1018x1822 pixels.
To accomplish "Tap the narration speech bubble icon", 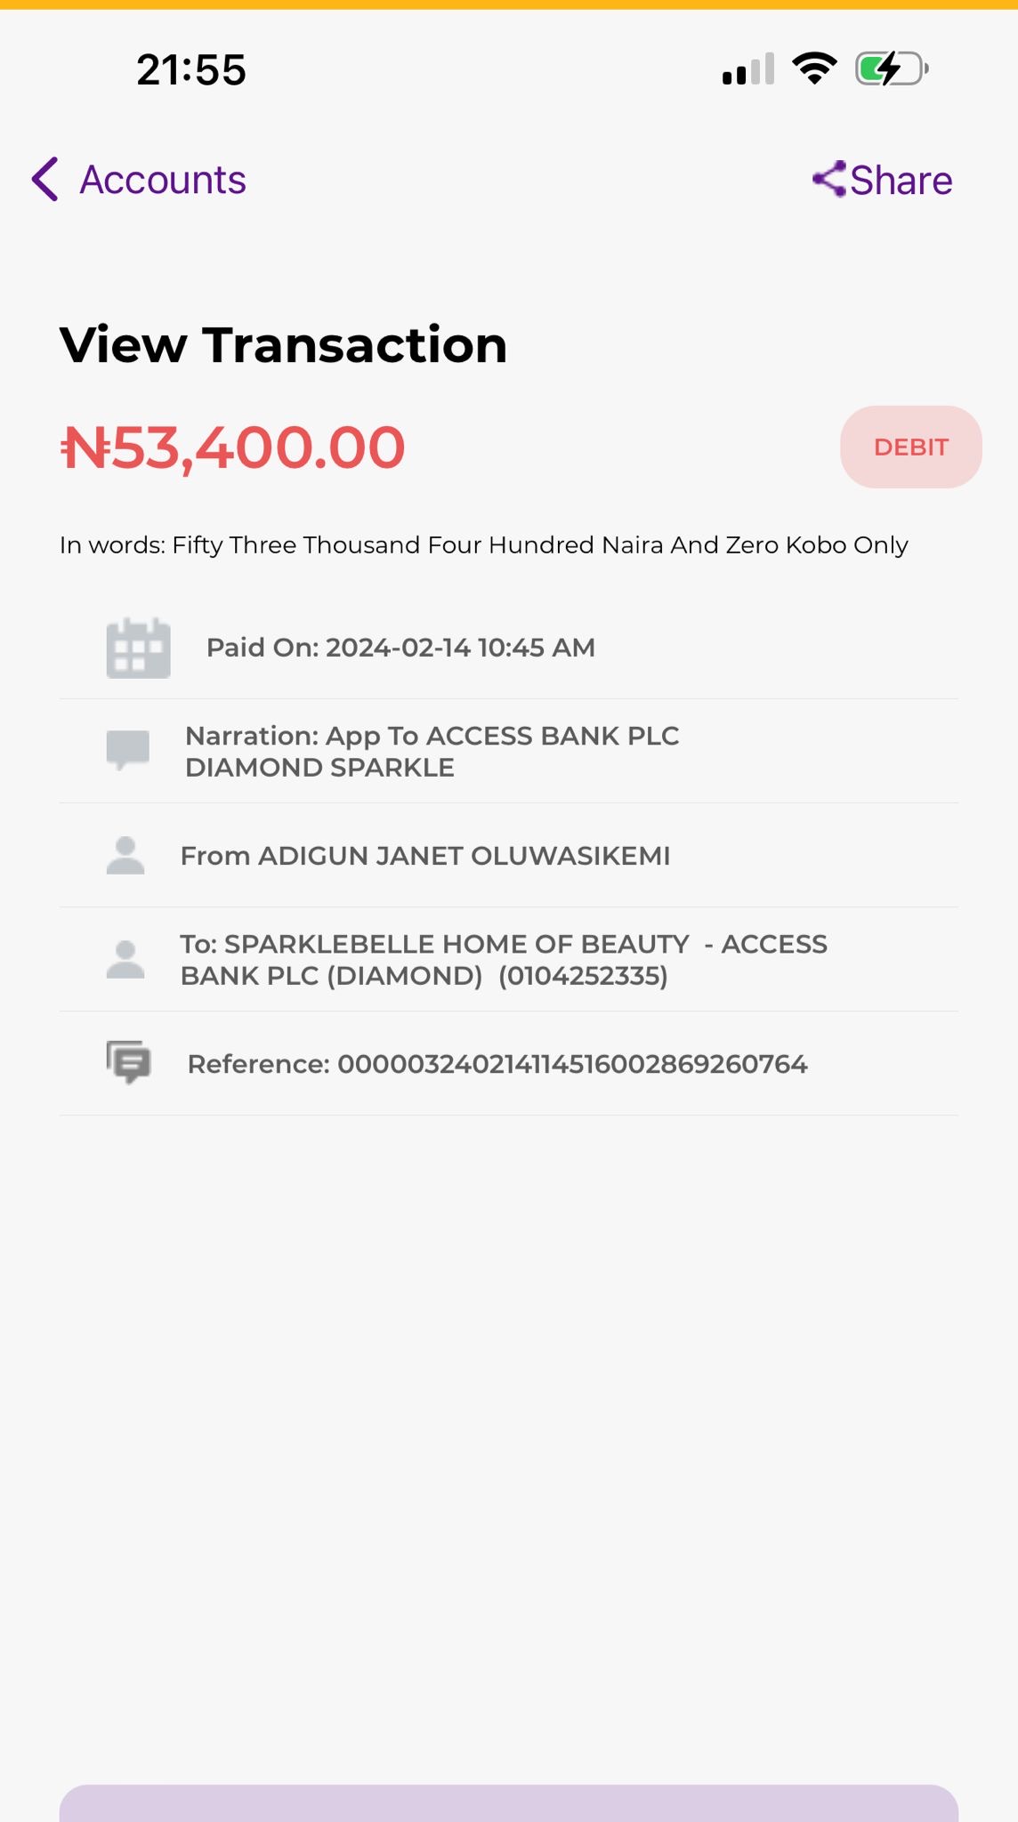I will pyautogui.click(x=128, y=750).
